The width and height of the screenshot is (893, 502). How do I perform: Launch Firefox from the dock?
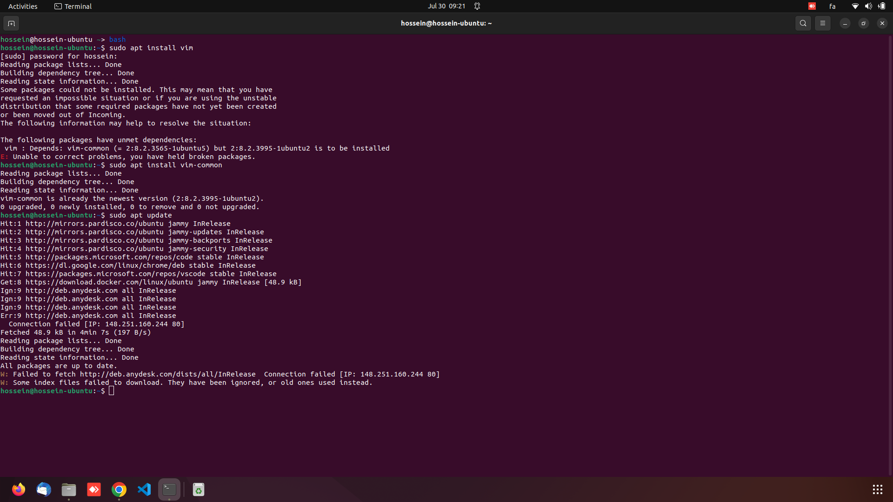coord(19,489)
